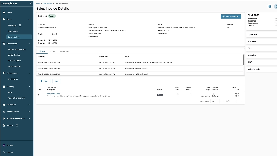Go to the next page of line items
Viewport: 277px width, 156px height.
[x=241, y=101]
